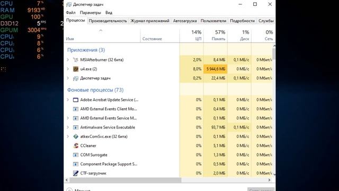Click the horizontal scrollbar thumb
This screenshot has width=339, height=191.
[x=125, y=180]
